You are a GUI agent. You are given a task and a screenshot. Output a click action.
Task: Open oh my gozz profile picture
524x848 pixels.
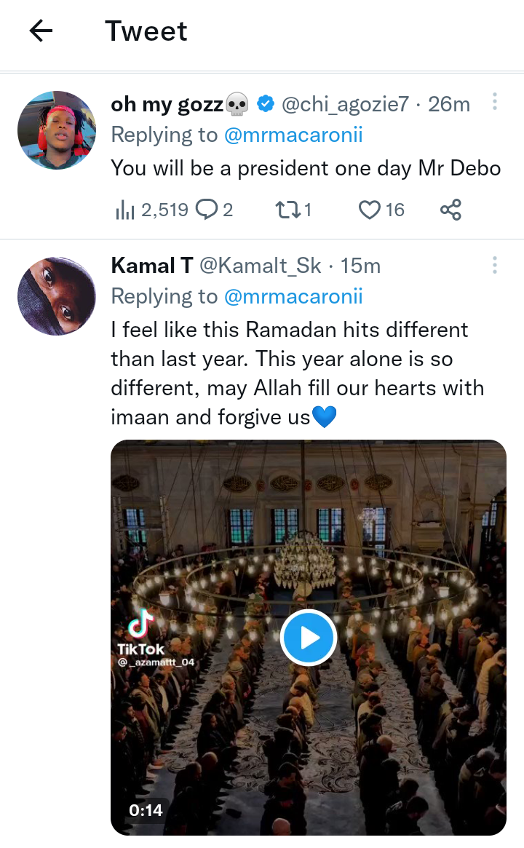coord(57,130)
